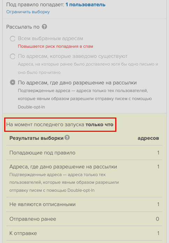Click the "Результаты выборки" table heading
The image size is (169, 243).
[36, 138]
